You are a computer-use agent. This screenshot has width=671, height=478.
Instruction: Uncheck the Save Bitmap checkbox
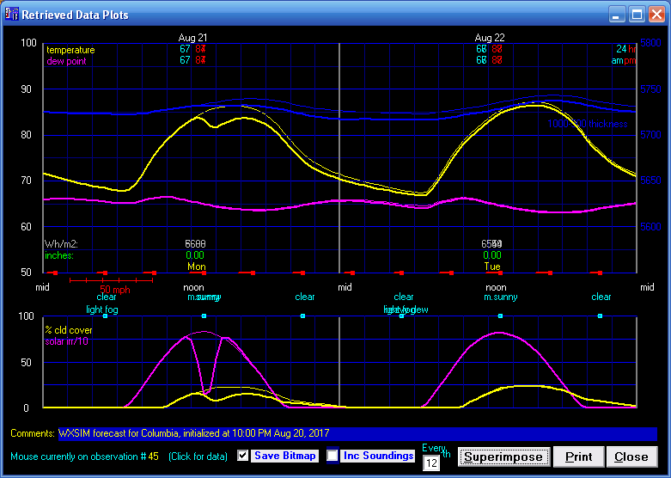[x=243, y=456]
